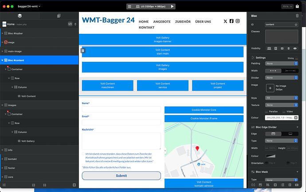Open the Padding dropdown

(x=282, y=64)
